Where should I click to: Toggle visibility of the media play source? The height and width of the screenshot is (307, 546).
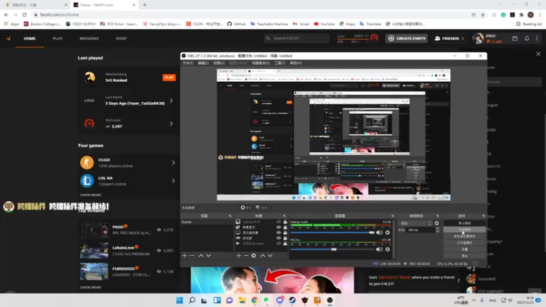coord(278,244)
